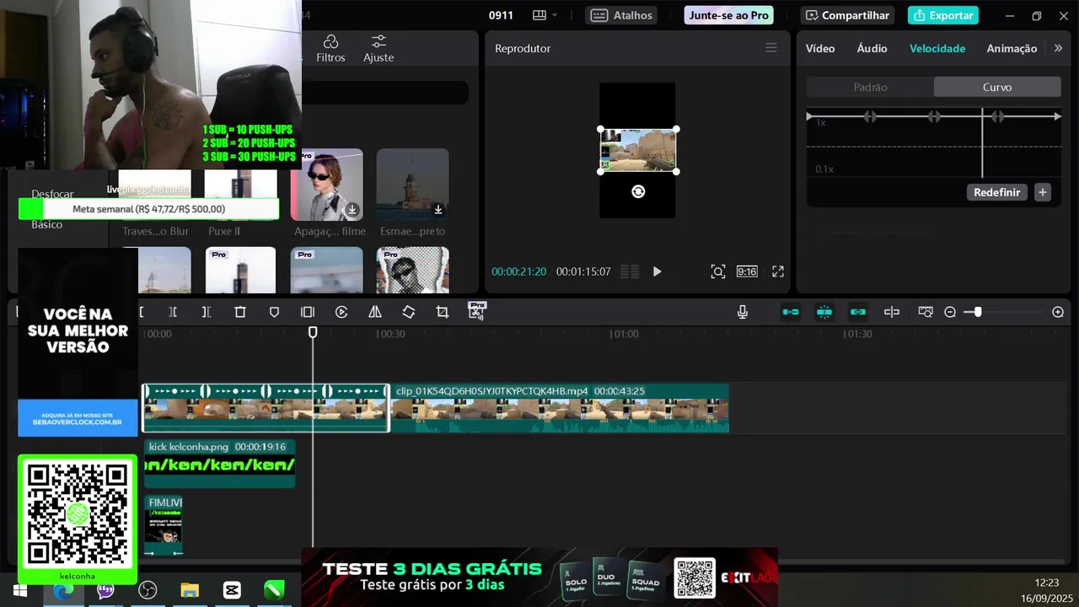Toggle auto snapping in timeline toolbar
This screenshot has width=1079, height=607.
(x=824, y=312)
